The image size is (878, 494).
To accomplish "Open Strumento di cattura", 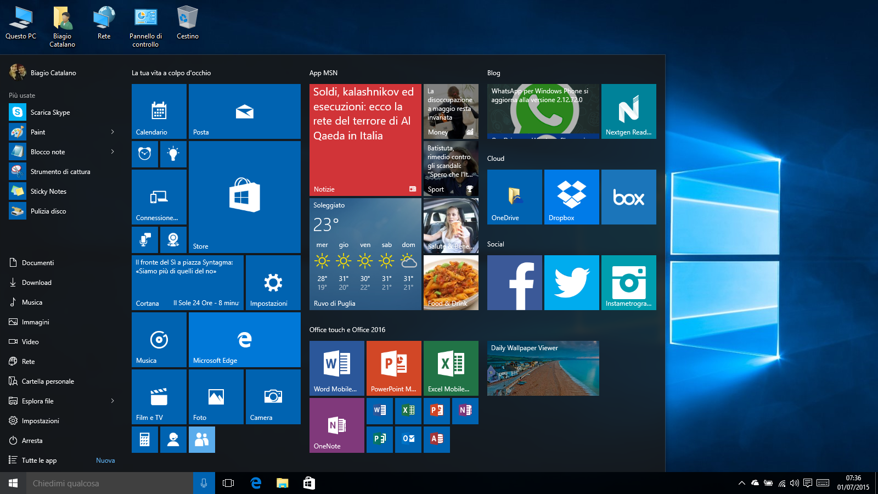I will 64,171.
